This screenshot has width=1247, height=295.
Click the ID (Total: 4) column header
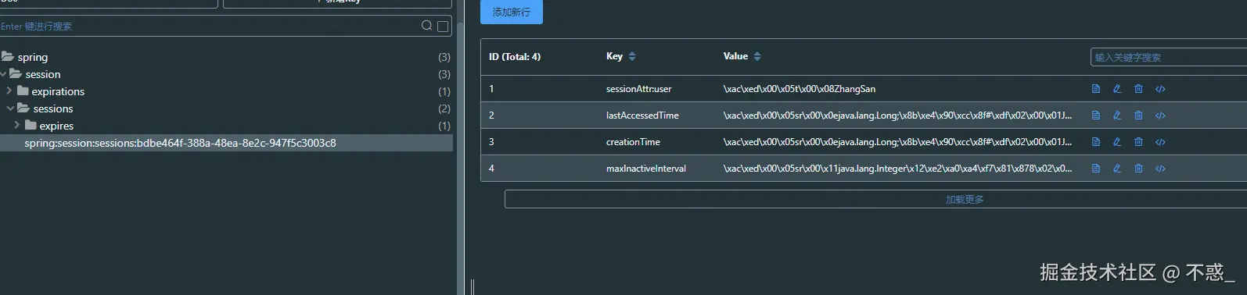[515, 56]
